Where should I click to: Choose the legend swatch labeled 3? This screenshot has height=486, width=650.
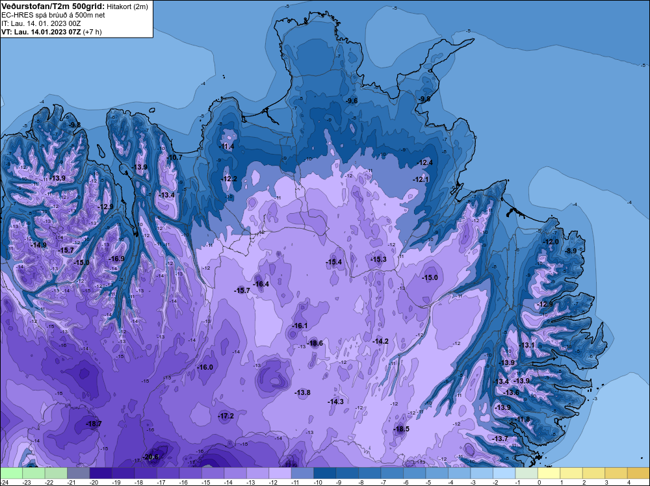tap(616, 473)
